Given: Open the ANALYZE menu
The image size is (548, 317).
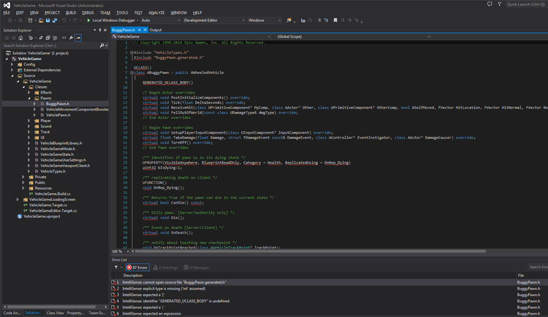Looking at the screenshot, I should 156,13.
